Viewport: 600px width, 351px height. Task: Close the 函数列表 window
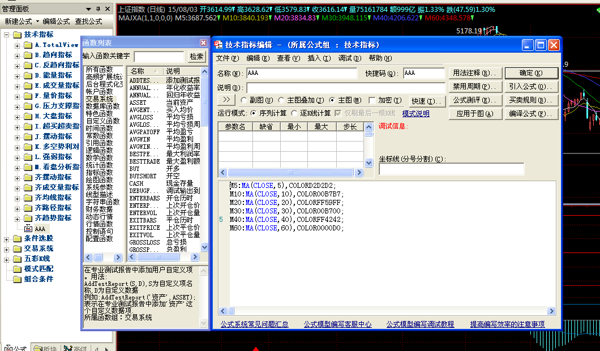pos(203,43)
